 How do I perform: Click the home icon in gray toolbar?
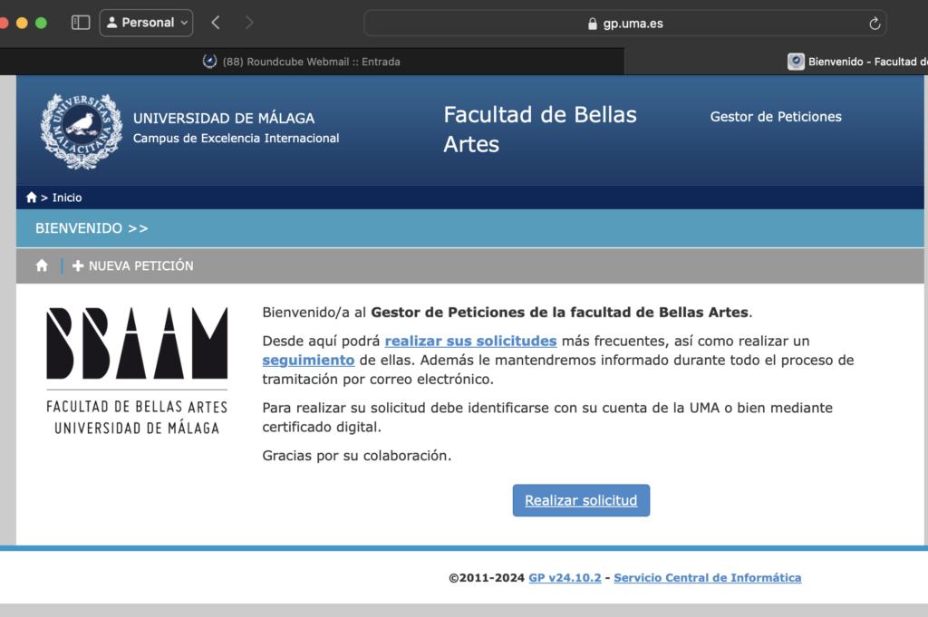click(x=42, y=265)
